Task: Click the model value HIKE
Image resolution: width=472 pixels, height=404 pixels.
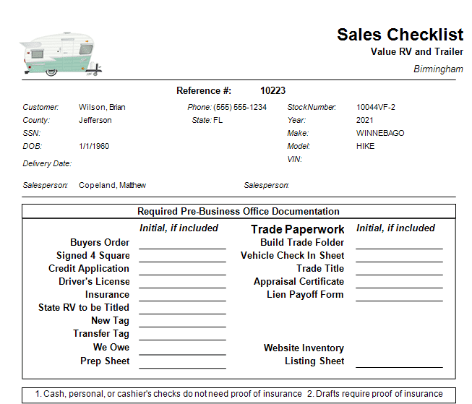Action: tap(366, 146)
